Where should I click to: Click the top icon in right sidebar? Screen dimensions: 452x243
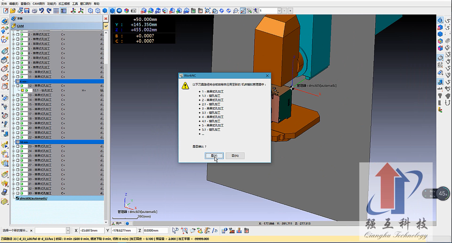[440, 20]
